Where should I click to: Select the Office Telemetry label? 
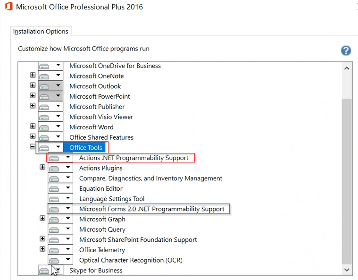click(102, 250)
